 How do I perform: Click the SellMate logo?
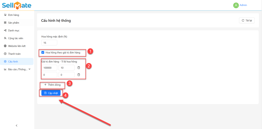(17, 5)
